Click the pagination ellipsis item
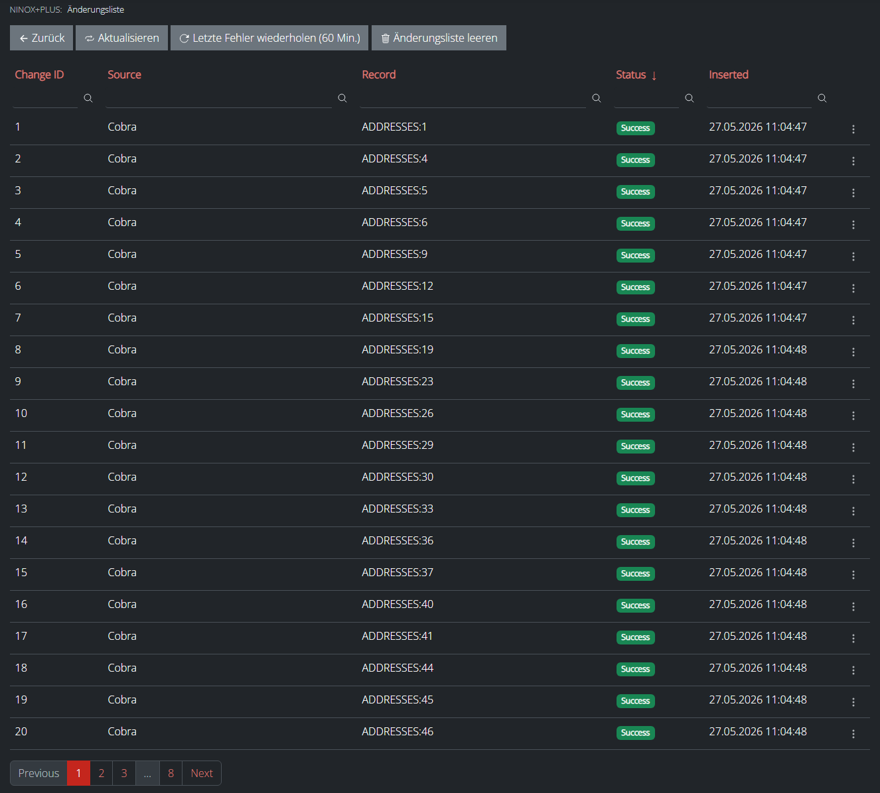 point(147,773)
